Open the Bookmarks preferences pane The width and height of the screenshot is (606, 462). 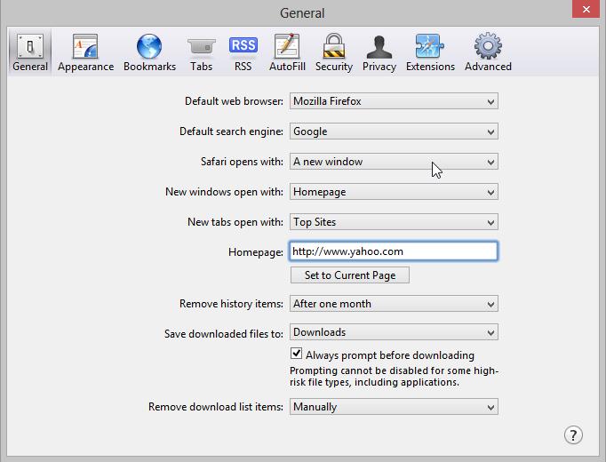pyautogui.click(x=149, y=52)
